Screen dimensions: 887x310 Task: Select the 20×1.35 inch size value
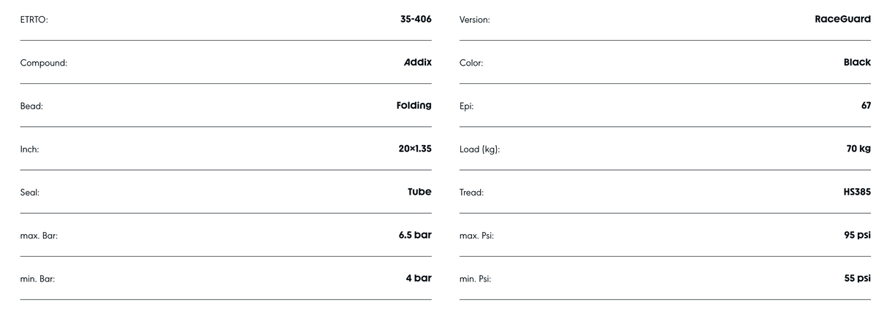(415, 149)
